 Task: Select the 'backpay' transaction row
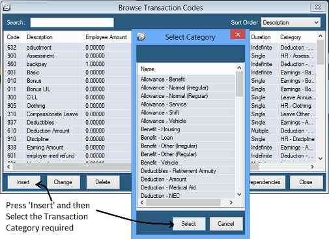click(x=68, y=64)
